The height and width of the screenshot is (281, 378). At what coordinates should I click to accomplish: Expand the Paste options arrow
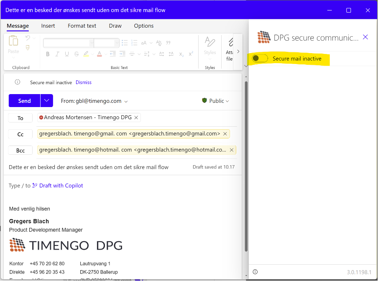pos(13,57)
